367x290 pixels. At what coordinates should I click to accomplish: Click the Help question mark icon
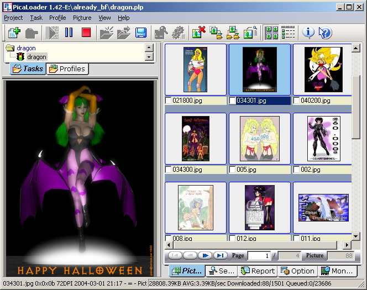325,33
